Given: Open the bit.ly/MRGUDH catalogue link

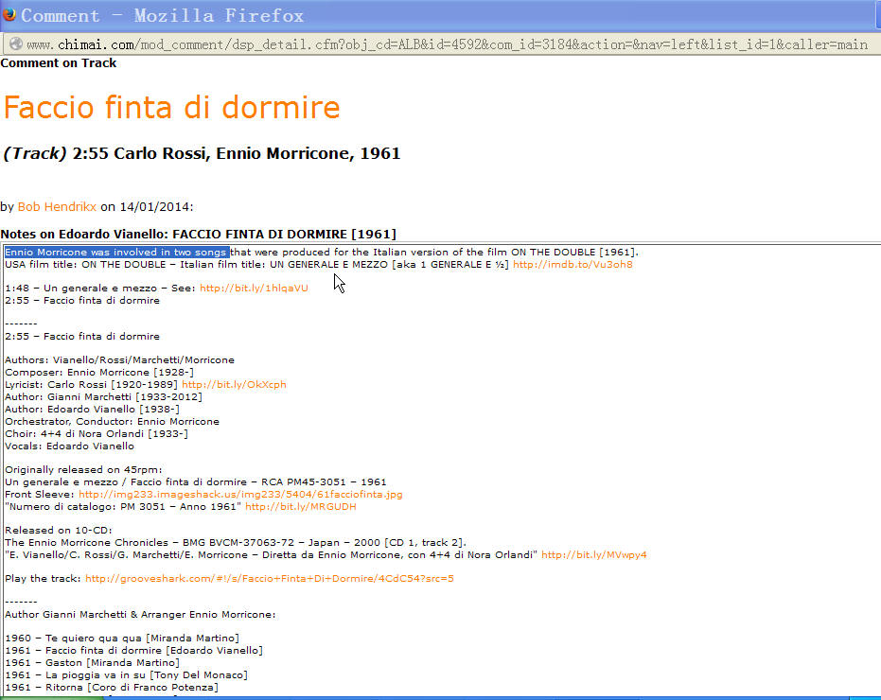Looking at the screenshot, I should (x=301, y=507).
